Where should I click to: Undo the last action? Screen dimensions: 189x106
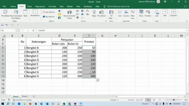[x=6, y=25]
